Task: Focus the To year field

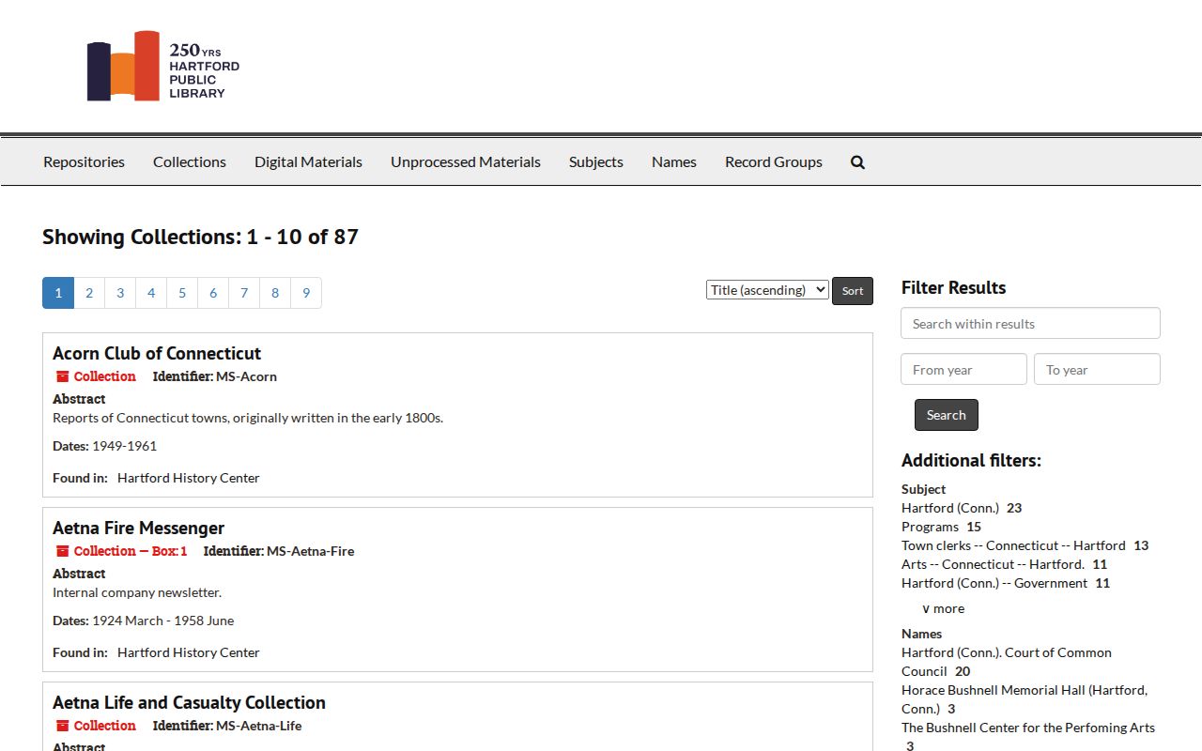Action: coord(1097,369)
